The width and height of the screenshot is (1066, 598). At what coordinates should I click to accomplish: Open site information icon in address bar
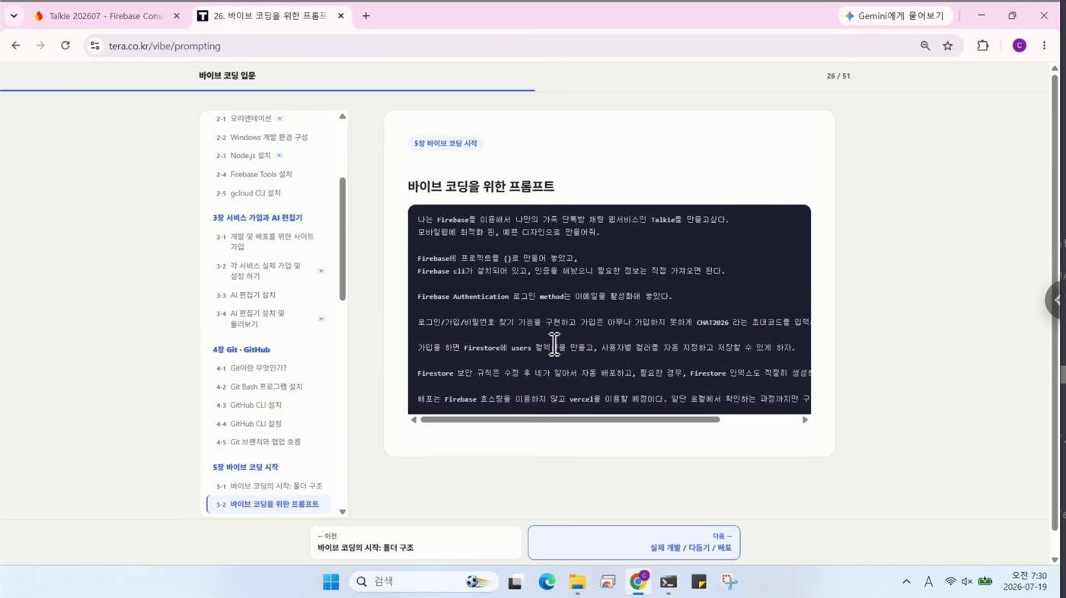click(94, 46)
